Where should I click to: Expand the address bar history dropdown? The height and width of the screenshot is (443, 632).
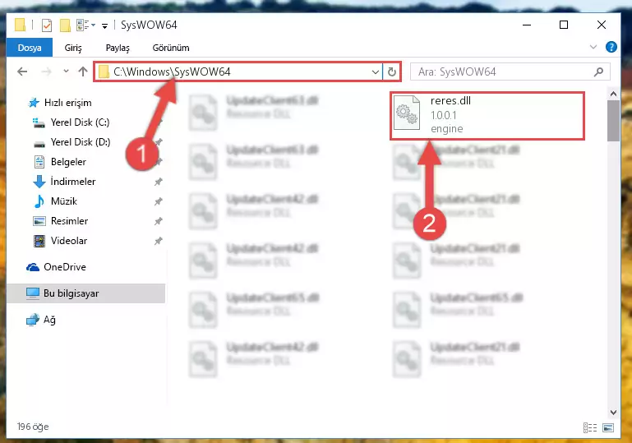pos(376,72)
